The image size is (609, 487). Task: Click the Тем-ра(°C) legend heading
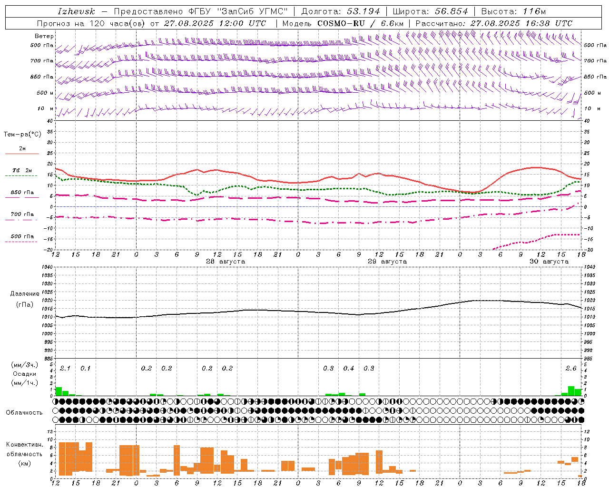pos(22,135)
